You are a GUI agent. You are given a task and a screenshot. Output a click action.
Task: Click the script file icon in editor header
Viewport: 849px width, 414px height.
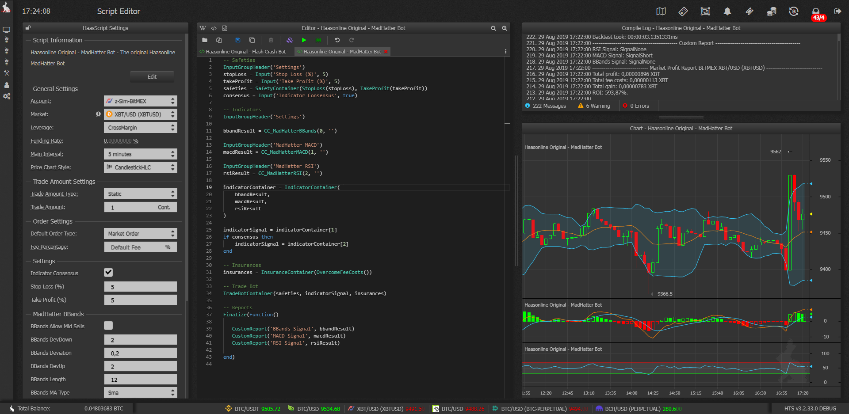click(225, 28)
